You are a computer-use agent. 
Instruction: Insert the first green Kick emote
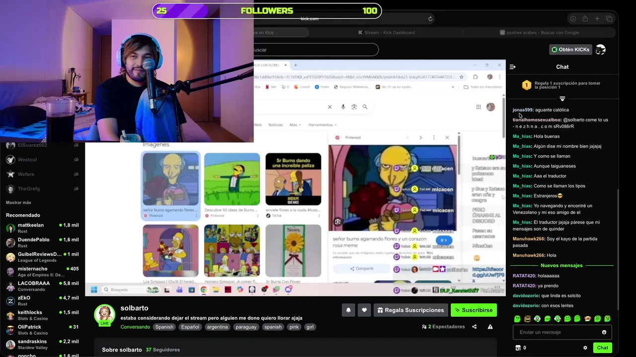(x=517, y=319)
